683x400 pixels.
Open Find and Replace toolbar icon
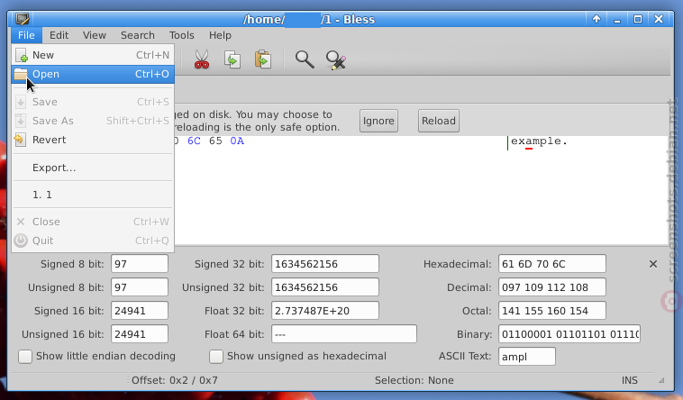[x=335, y=59]
